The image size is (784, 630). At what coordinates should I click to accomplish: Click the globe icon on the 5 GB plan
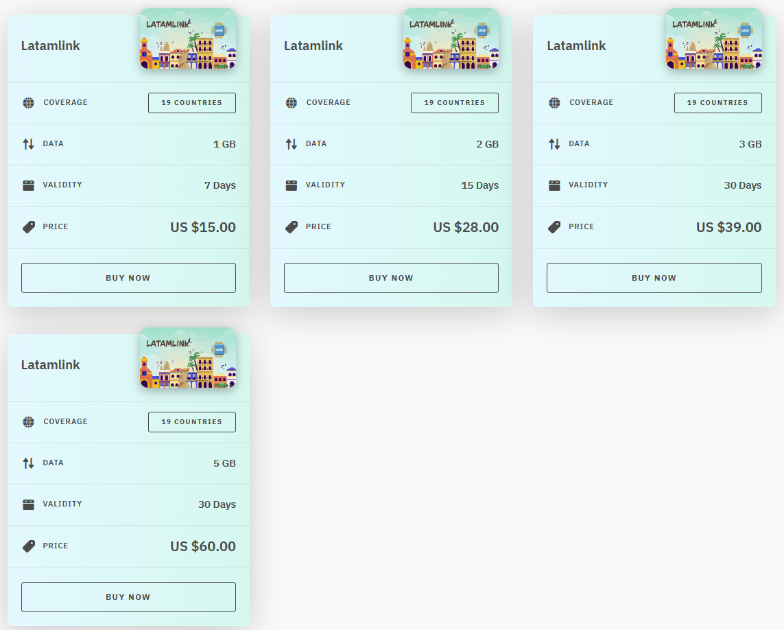(28, 422)
